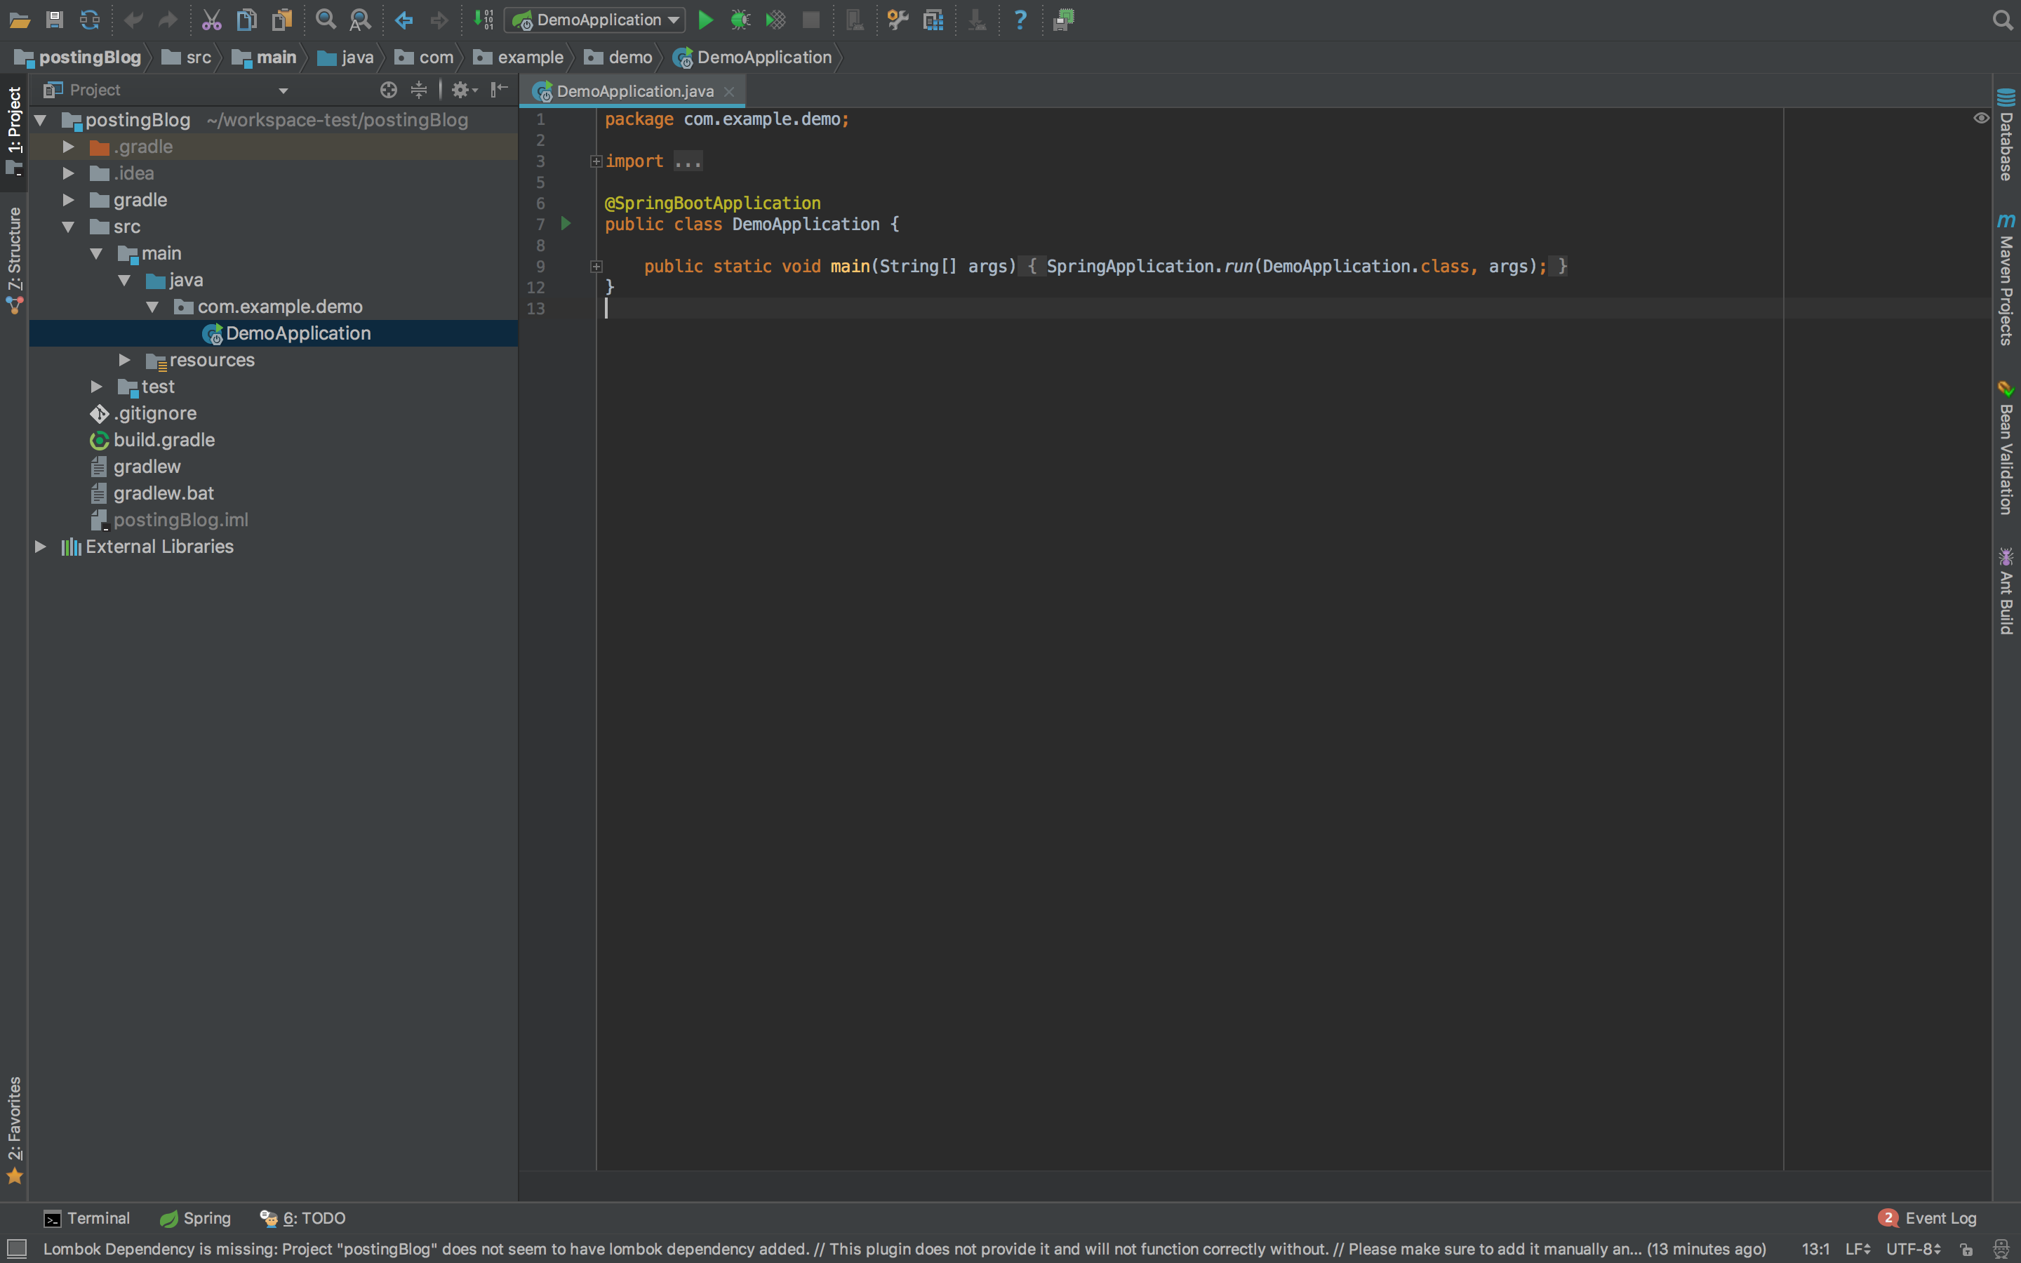Click the Redo arrow icon

[x=168, y=20]
